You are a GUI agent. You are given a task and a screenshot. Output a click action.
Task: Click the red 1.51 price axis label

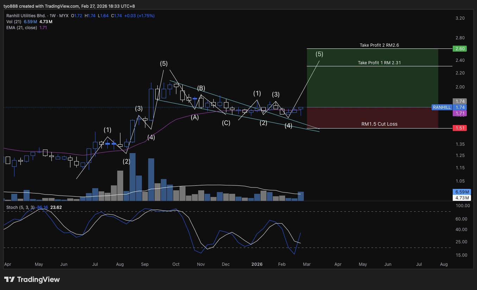pyautogui.click(x=460, y=128)
